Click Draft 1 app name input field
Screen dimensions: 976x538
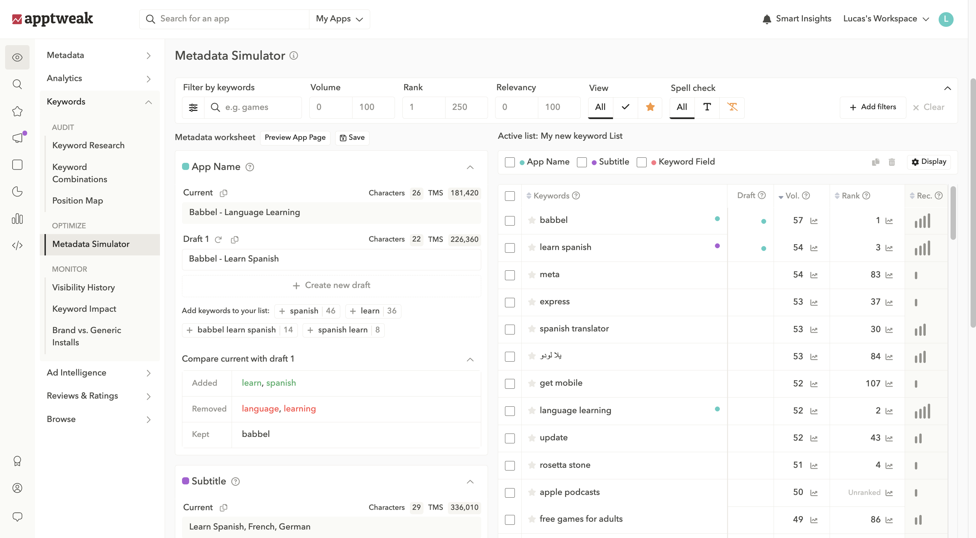[331, 259]
